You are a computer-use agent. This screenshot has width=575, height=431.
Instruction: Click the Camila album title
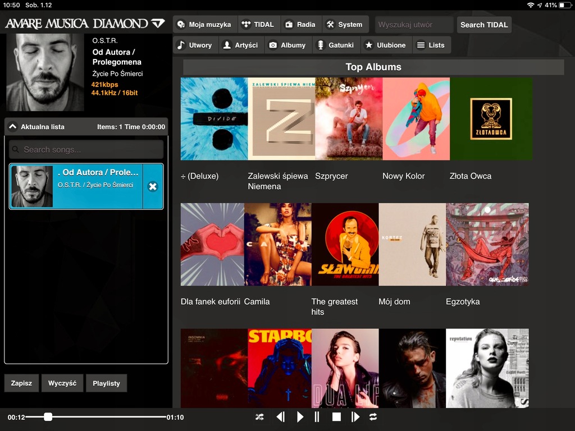(257, 301)
